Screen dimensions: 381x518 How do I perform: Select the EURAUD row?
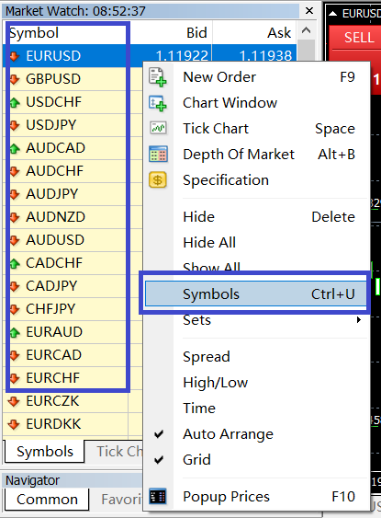pos(73,332)
